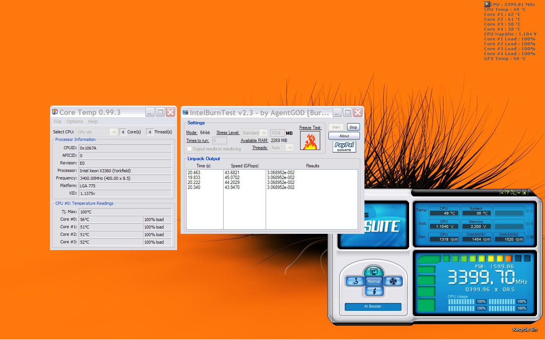Click the FSB: 1599.86 readout
Screen dimensions: 545x340
coord(494,266)
